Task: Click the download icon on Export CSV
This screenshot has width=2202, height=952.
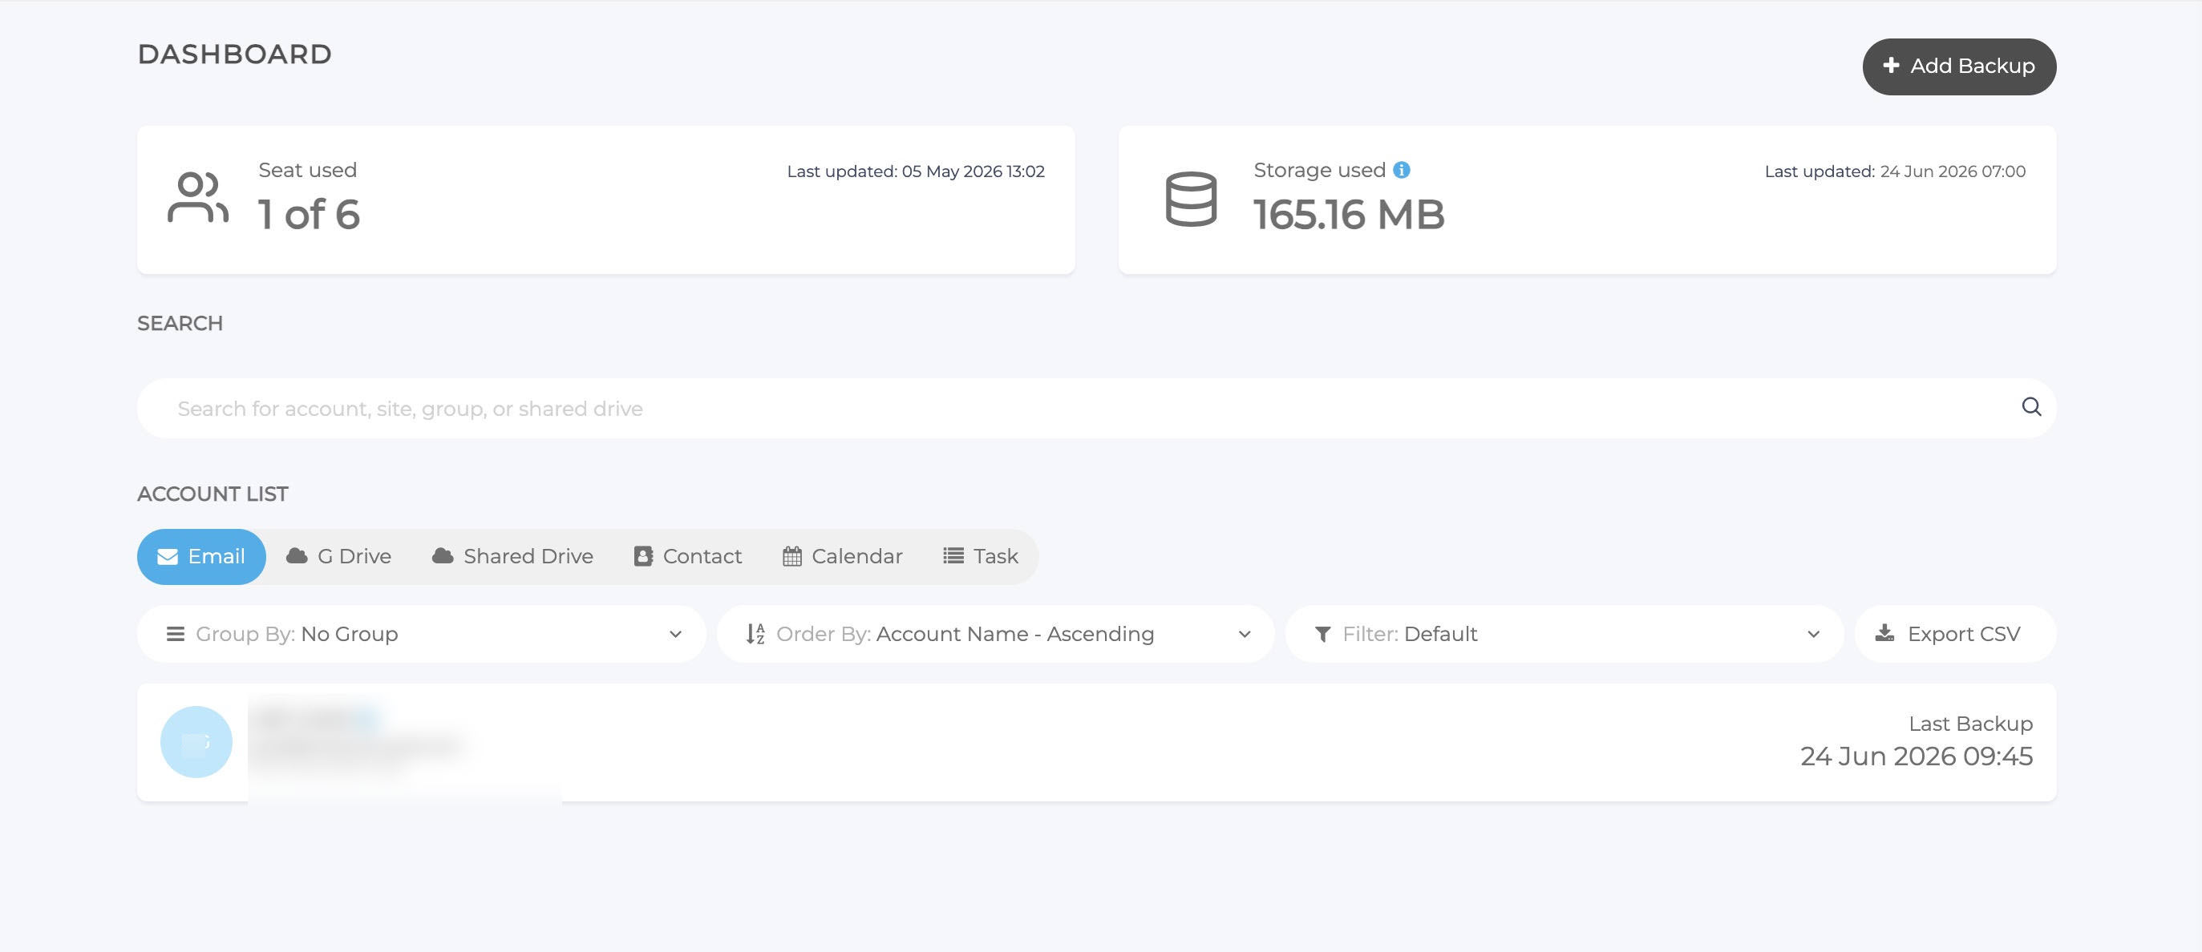Action: (1884, 633)
